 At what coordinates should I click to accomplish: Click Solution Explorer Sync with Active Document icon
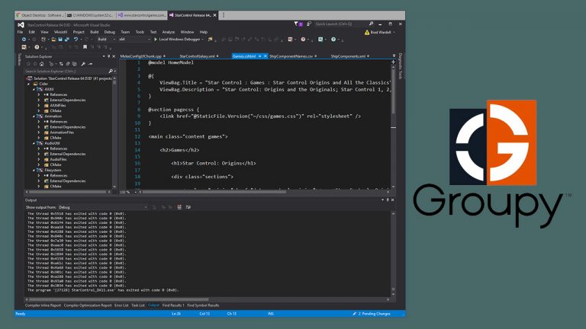click(61, 64)
